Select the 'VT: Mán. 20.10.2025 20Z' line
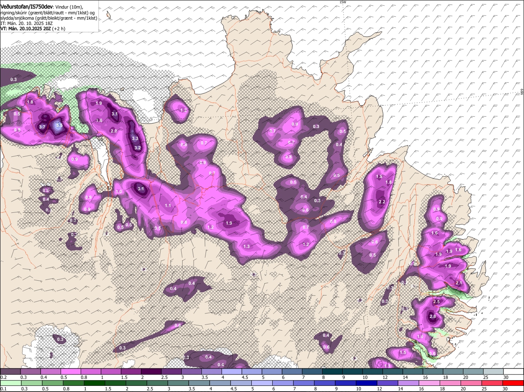The image size is (524, 392). (x=25, y=29)
